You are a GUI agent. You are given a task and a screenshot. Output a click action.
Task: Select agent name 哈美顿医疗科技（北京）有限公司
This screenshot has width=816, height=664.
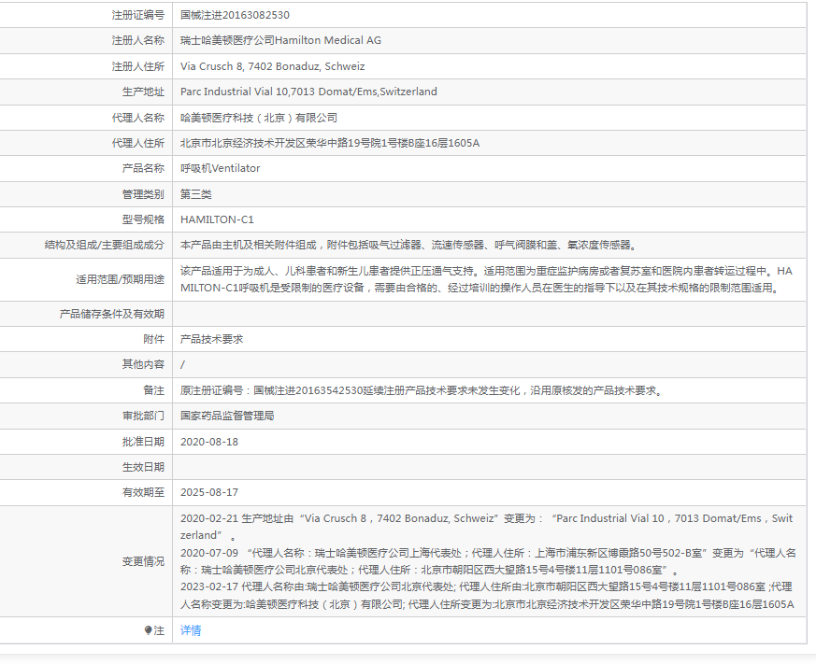coord(259,118)
